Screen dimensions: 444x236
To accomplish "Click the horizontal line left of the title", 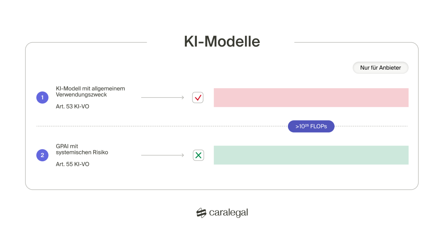I will point(87,42).
